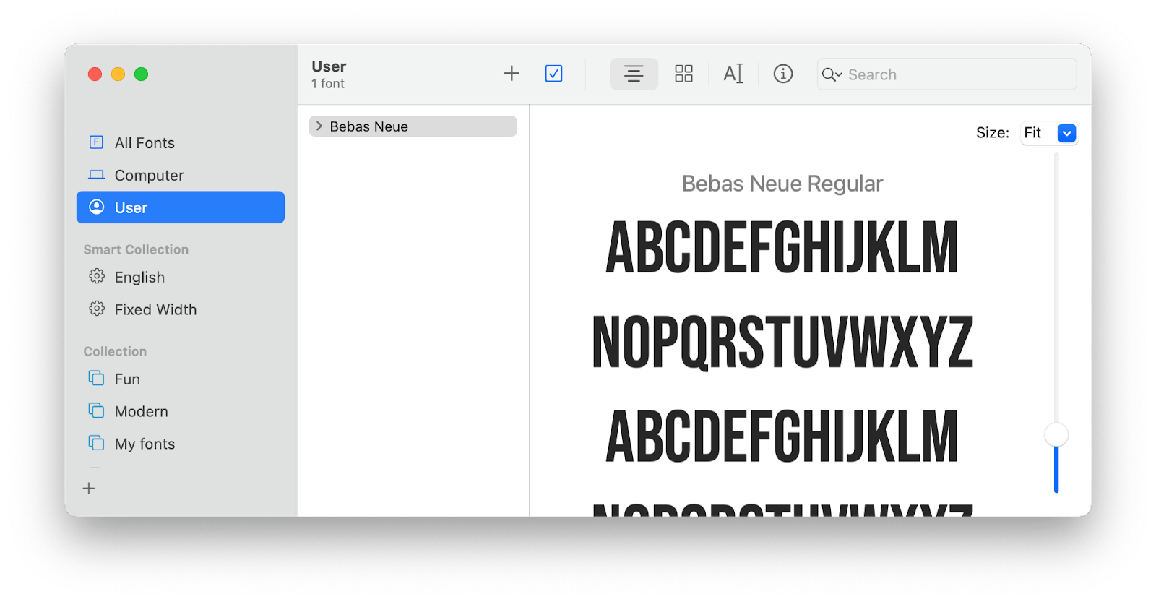Select the Custom text preview icon
Viewport: 1156px width, 602px height.
pos(733,74)
